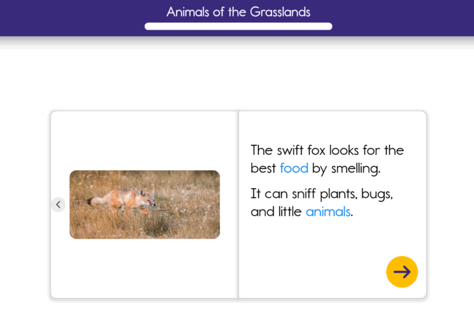Tap the word "swift" in the first sentence
The height and width of the screenshot is (315, 474).
(x=290, y=150)
